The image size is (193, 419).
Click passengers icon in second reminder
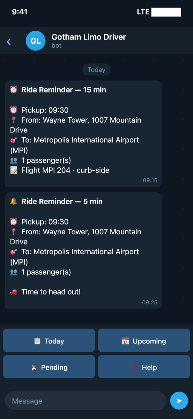pos(13,272)
